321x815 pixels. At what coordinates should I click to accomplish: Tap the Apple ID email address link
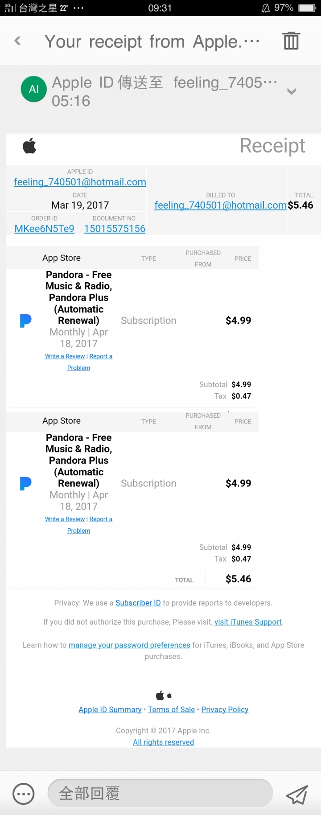[80, 182]
